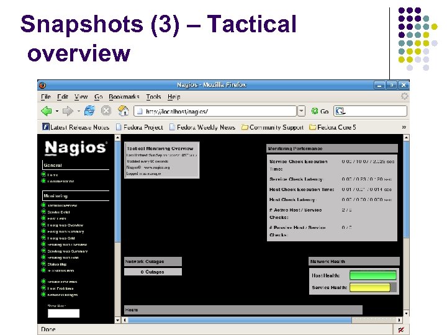Screen dimensions: 447x335
Task: Click the Service Check Latency label
Action: click(x=296, y=179)
